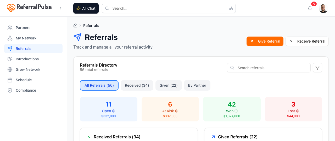The height and width of the screenshot is (141, 335).
Task: Click the Give Referral button
Action: pyautogui.click(x=265, y=41)
